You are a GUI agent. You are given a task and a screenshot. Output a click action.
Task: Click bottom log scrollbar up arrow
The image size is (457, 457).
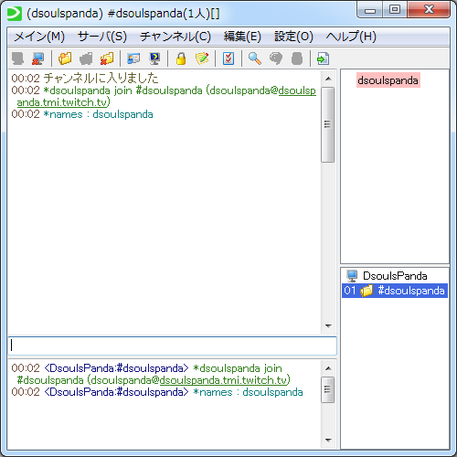(x=328, y=368)
